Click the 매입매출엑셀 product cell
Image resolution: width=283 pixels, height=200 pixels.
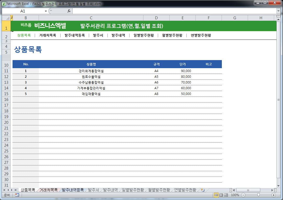pyautogui.click(x=91, y=94)
